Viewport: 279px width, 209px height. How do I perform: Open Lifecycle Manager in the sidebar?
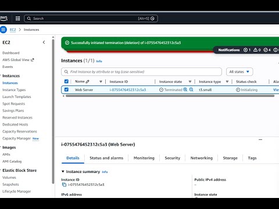pyautogui.click(x=16, y=192)
